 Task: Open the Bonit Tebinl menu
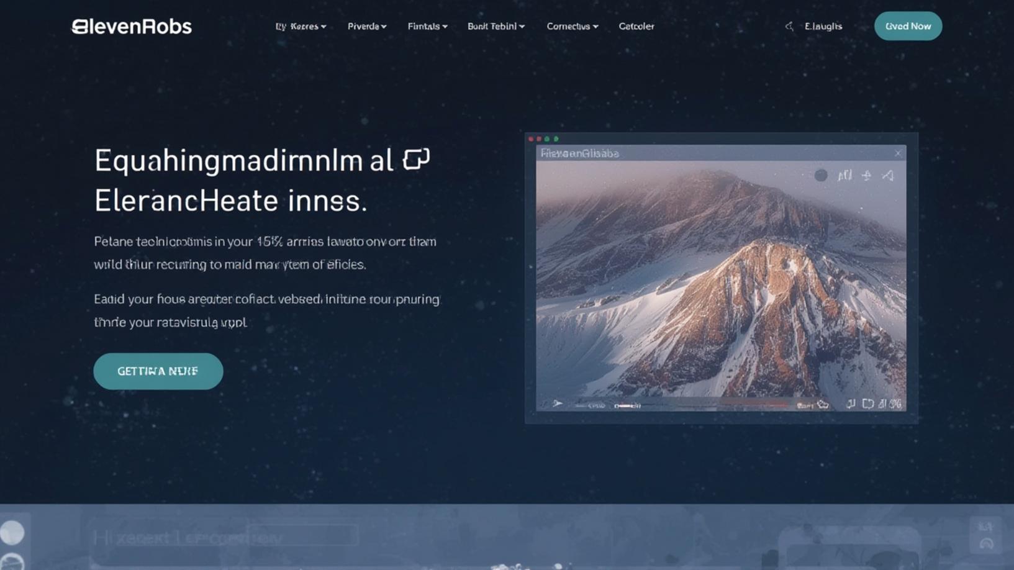[x=495, y=27]
